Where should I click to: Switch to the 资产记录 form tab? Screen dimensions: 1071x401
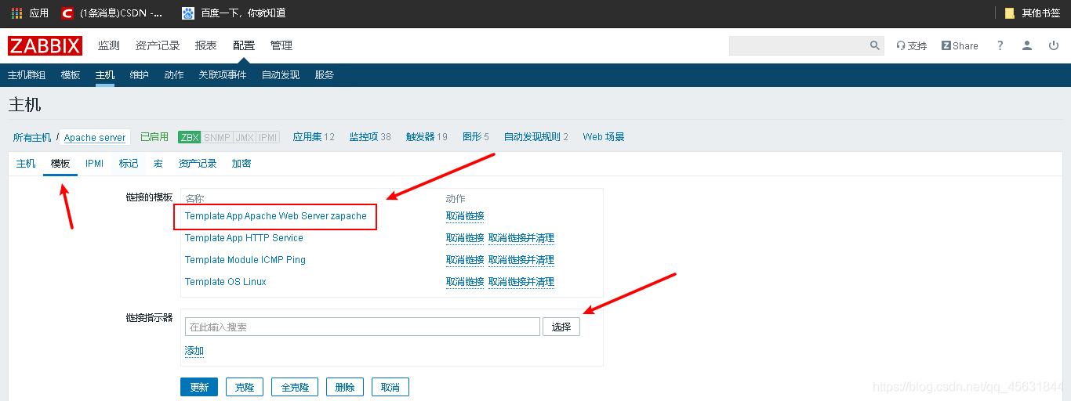(x=198, y=164)
